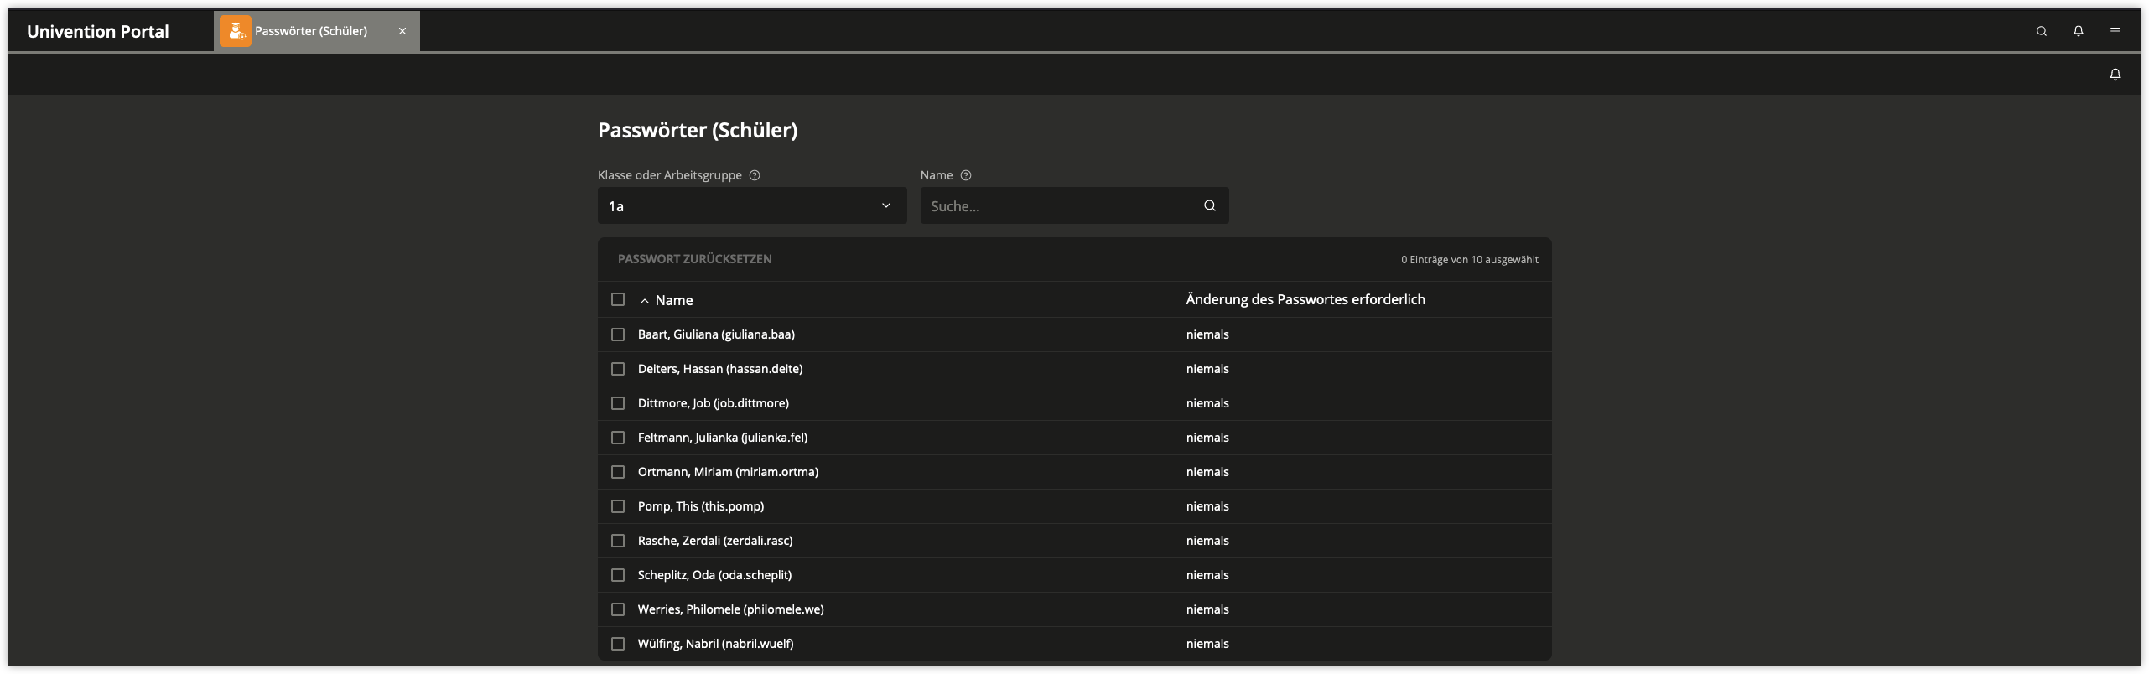
Task: Click name Baart, Giuliana (giuliana.baa)
Action: (716, 334)
